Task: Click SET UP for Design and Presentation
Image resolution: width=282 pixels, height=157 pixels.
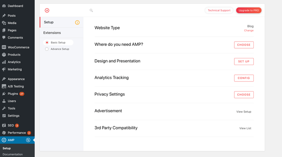Action: [x=244, y=61]
